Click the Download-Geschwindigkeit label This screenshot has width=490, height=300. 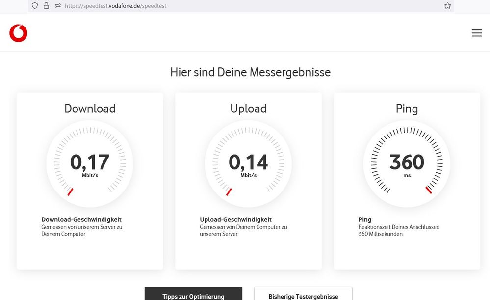tap(81, 219)
